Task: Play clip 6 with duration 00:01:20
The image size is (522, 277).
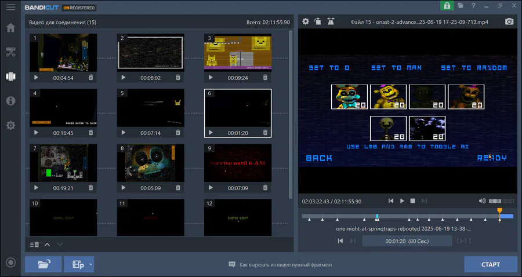Action: coord(211,133)
